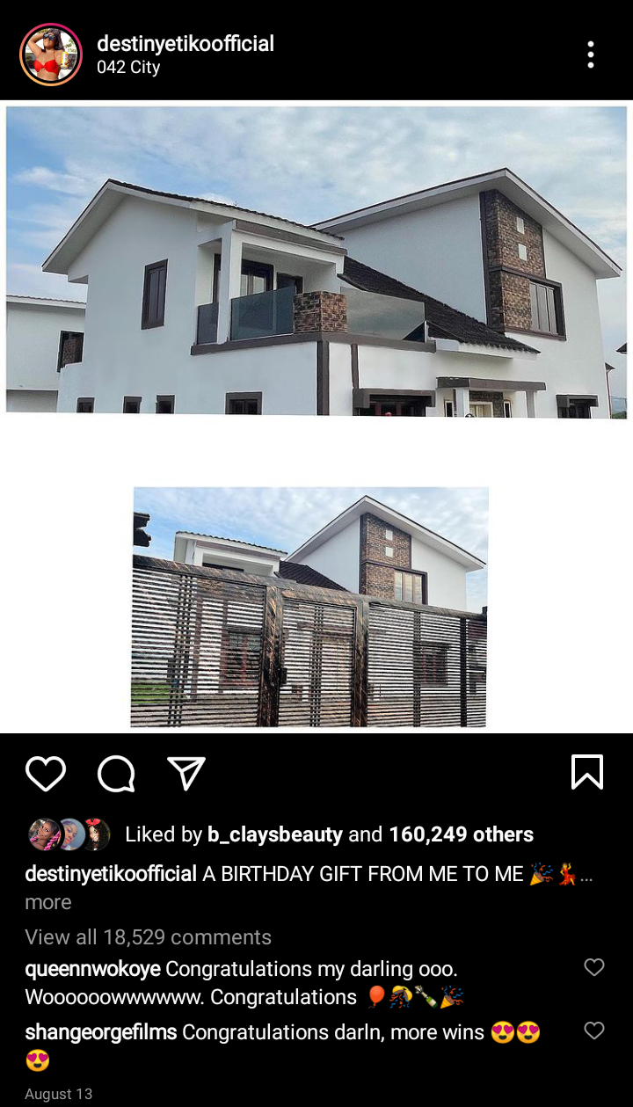Tap the gated house photo below
This screenshot has width=633, height=1107.
(309, 608)
